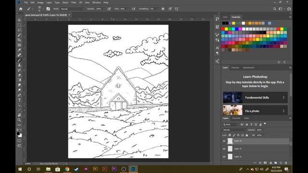The image size is (308, 173).
Task: Select the Rectangular Marquee tool
Action: tap(19, 25)
